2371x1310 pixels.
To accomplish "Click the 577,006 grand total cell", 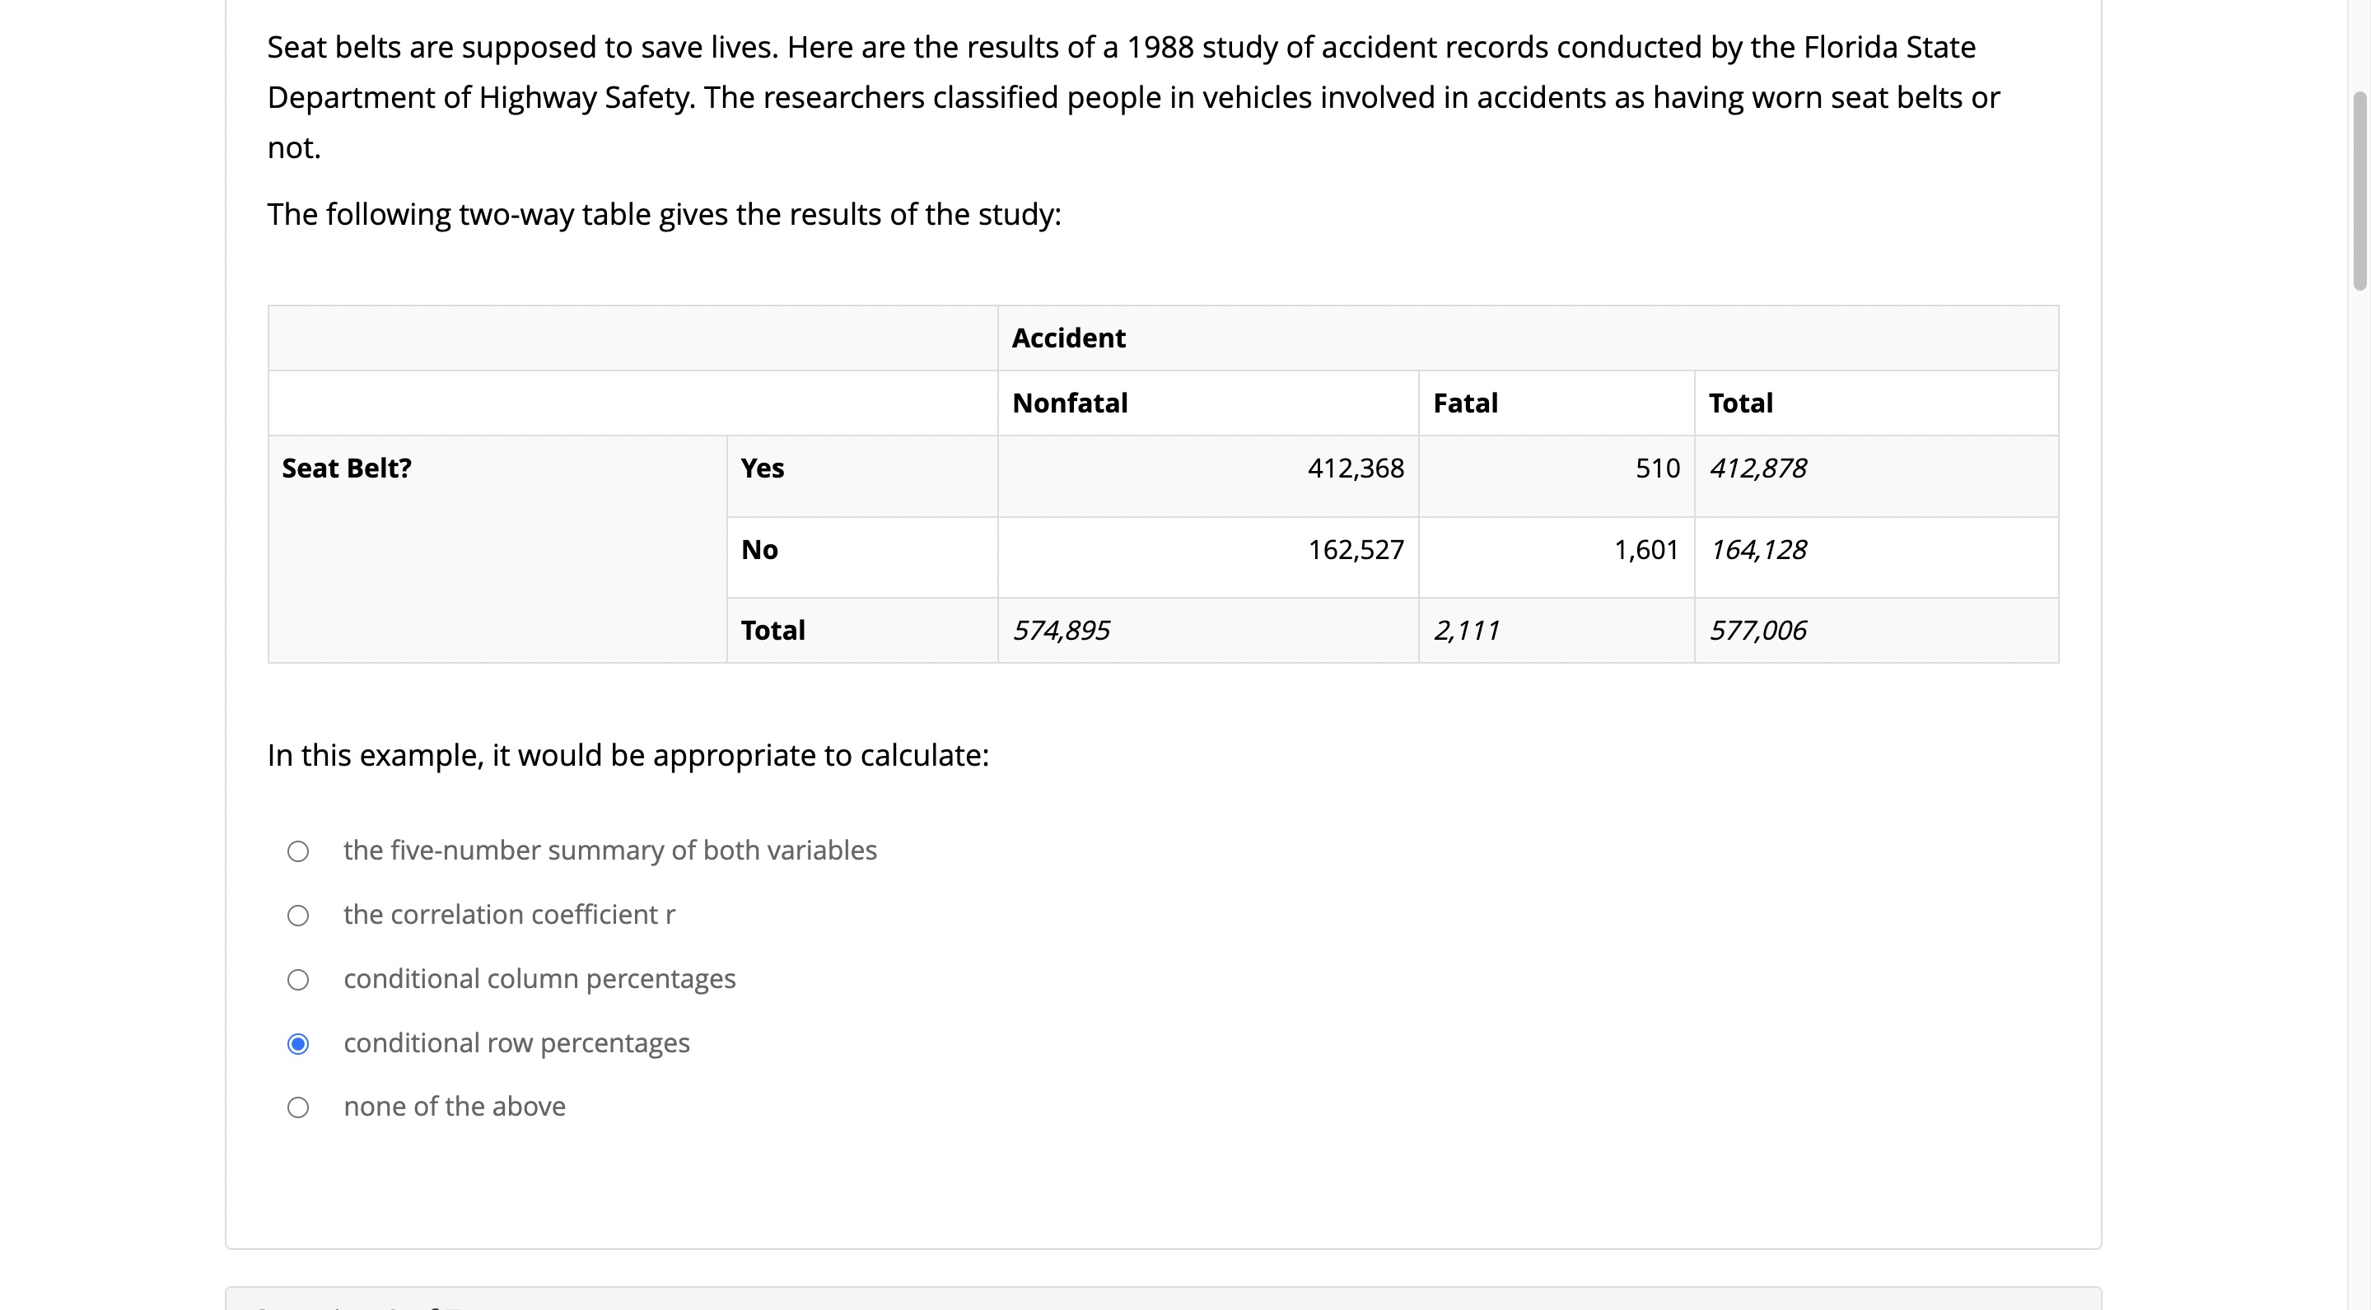I will click(x=1876, y=630).
